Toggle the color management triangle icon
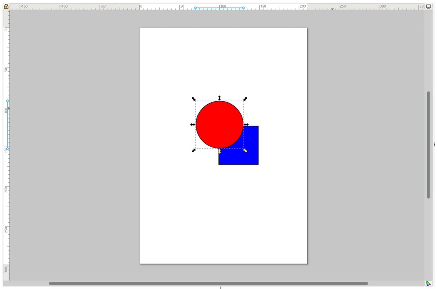This screenshot has width=437, height=289. [429, 284]
